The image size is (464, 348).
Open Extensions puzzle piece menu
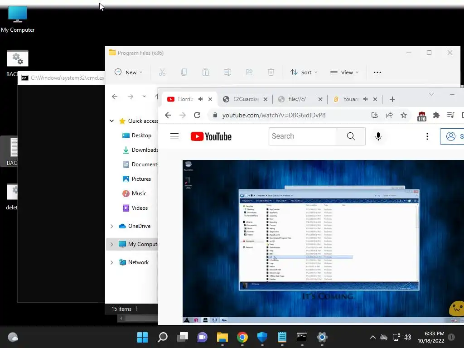tap(436, 115)
